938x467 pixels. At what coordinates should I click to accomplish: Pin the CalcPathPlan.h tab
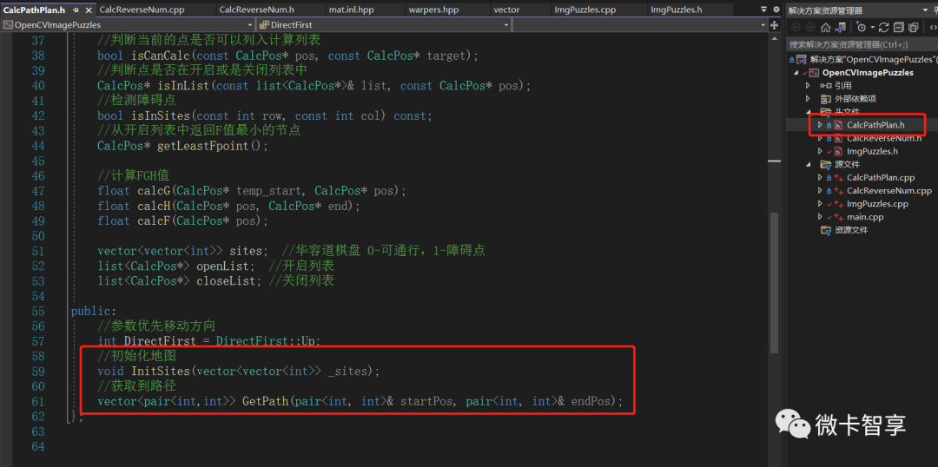76,10
